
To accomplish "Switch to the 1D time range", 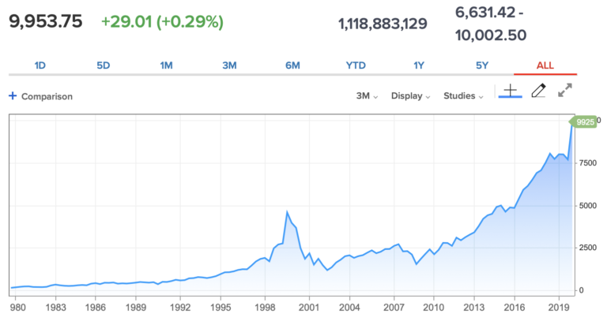I will [x=40, y=65].
